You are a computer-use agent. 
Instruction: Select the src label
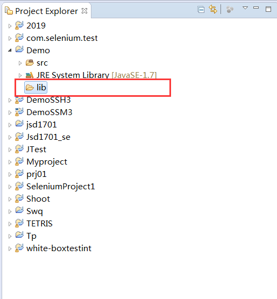tap(42, 63)
